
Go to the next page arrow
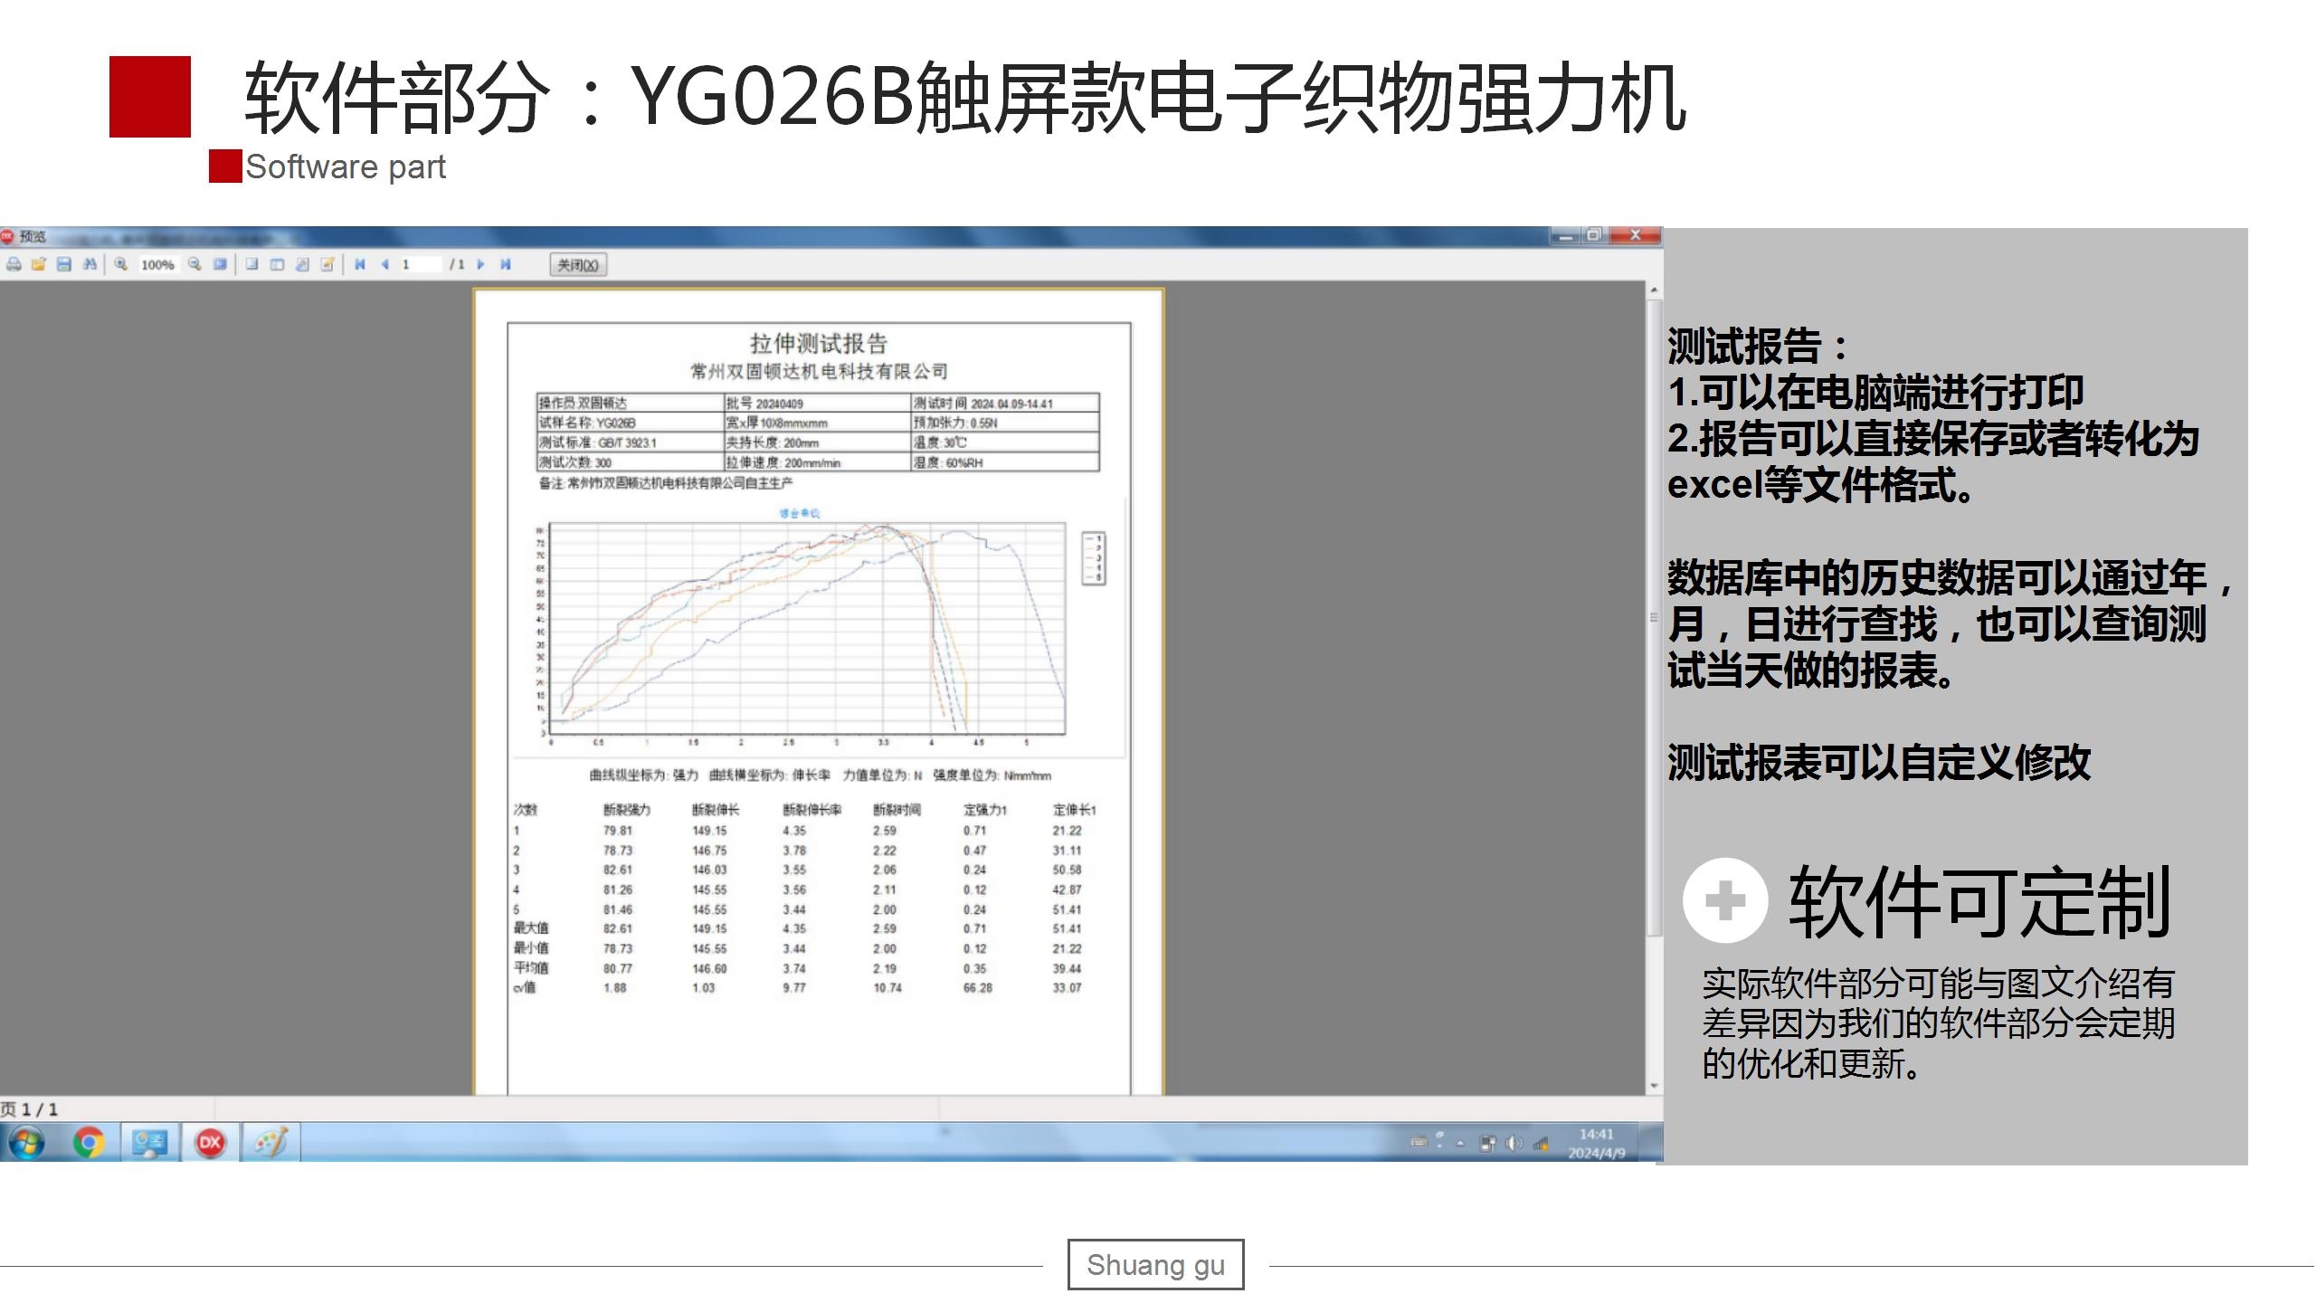(481, 264)
